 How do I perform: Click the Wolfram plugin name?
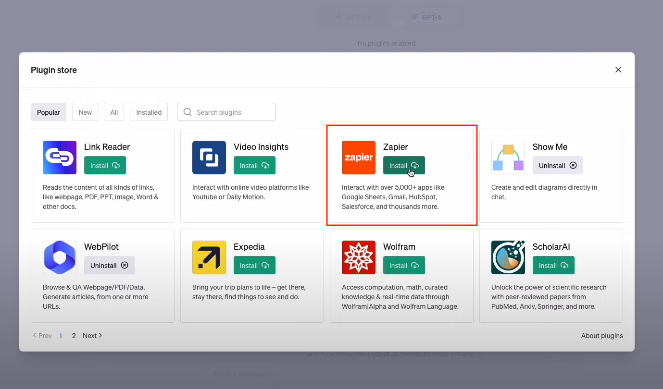tap(399, 247)
